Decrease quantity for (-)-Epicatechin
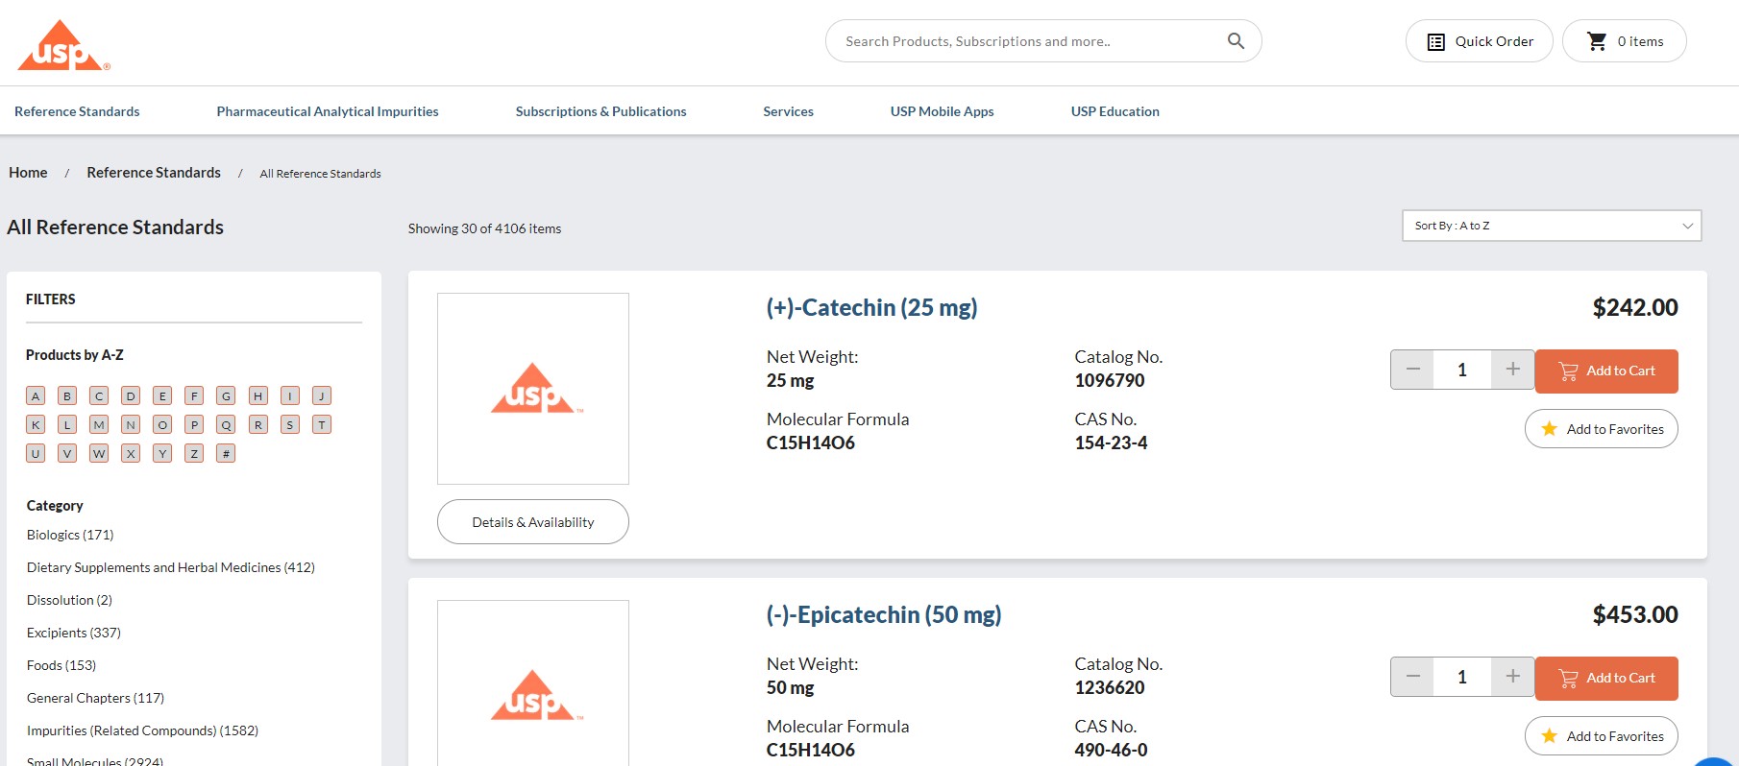Viewport: 1739px width, 766px height. 1412,677
